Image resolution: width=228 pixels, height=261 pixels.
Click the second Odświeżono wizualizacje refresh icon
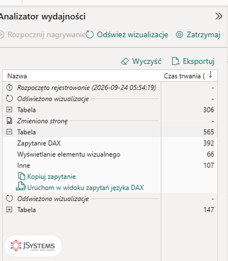[9, 199]
